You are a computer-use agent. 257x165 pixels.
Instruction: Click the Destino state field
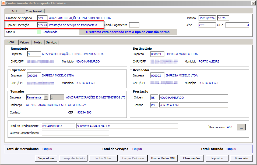coord(154,105)
